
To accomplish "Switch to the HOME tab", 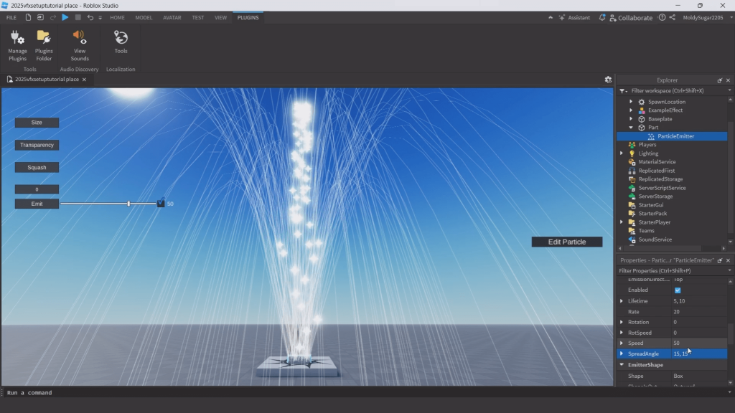I will [117, 17].
